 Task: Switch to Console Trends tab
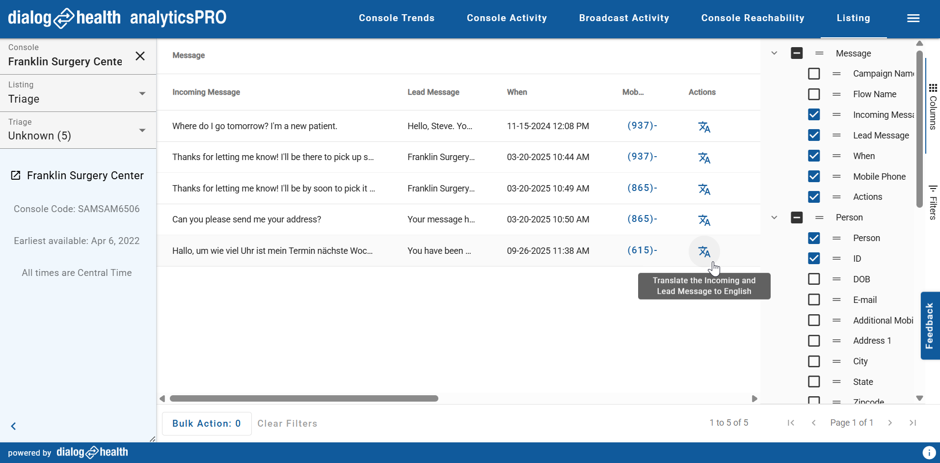click(x=396, y=18)
